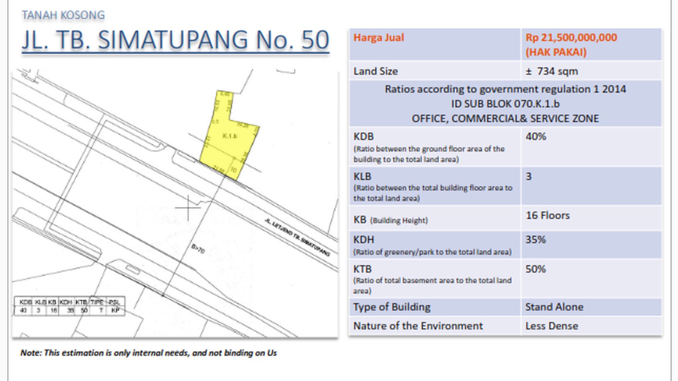
Task: Select the 'KB (Building Height)' label
Action: [390, 220]
